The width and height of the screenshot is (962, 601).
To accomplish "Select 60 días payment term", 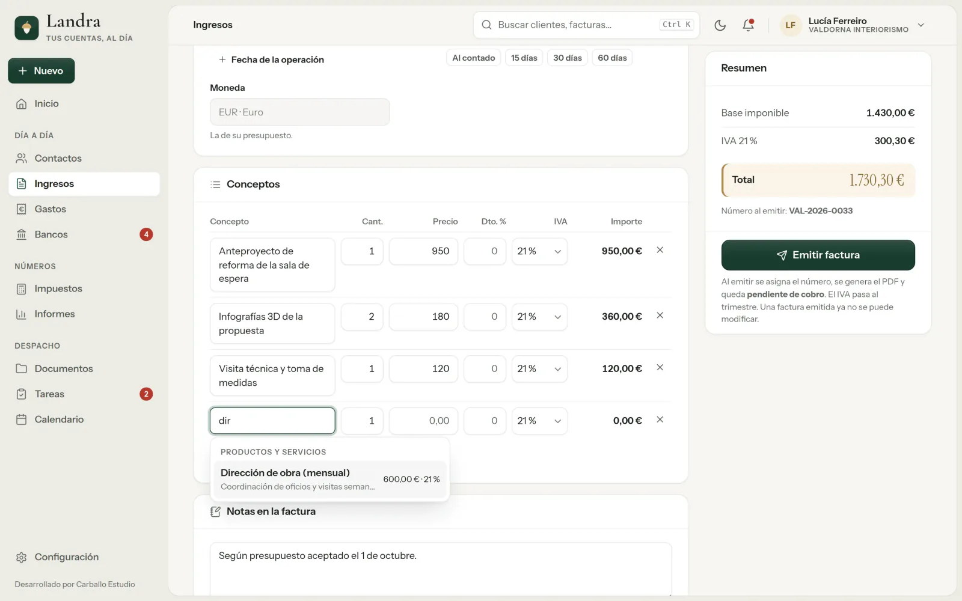I will 612,58.
